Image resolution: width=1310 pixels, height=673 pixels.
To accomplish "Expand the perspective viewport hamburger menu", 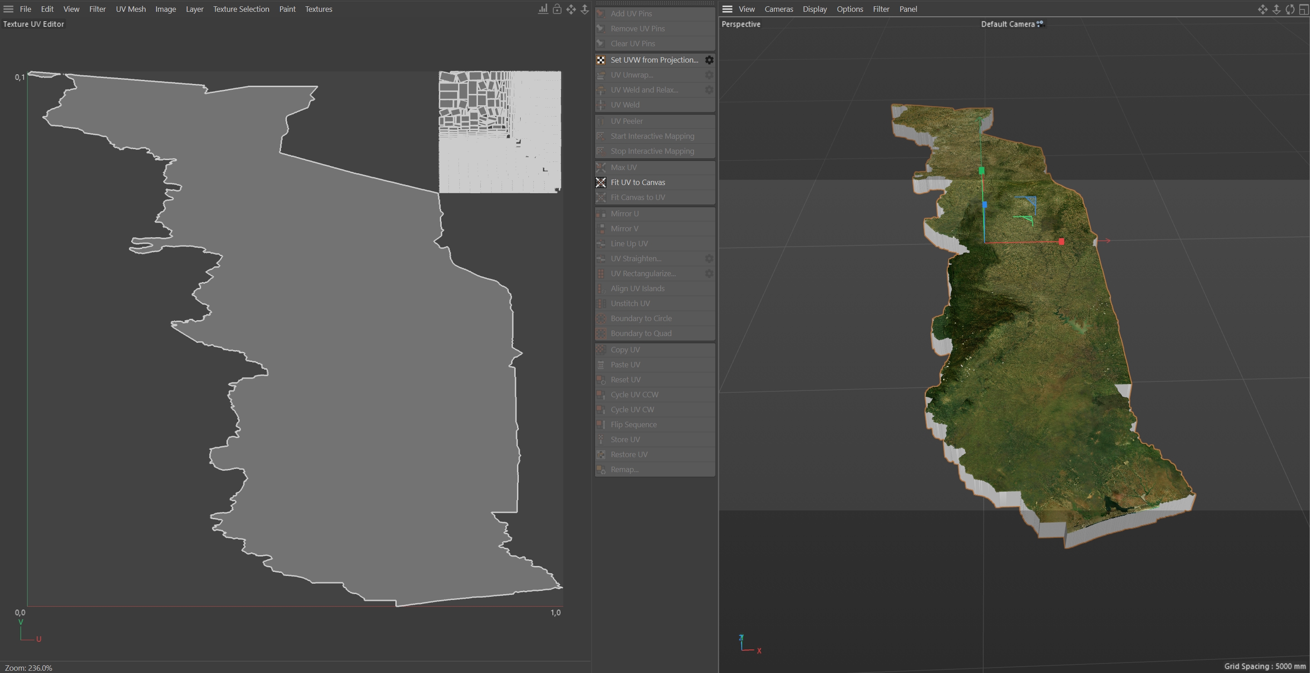I will [727, 9].
